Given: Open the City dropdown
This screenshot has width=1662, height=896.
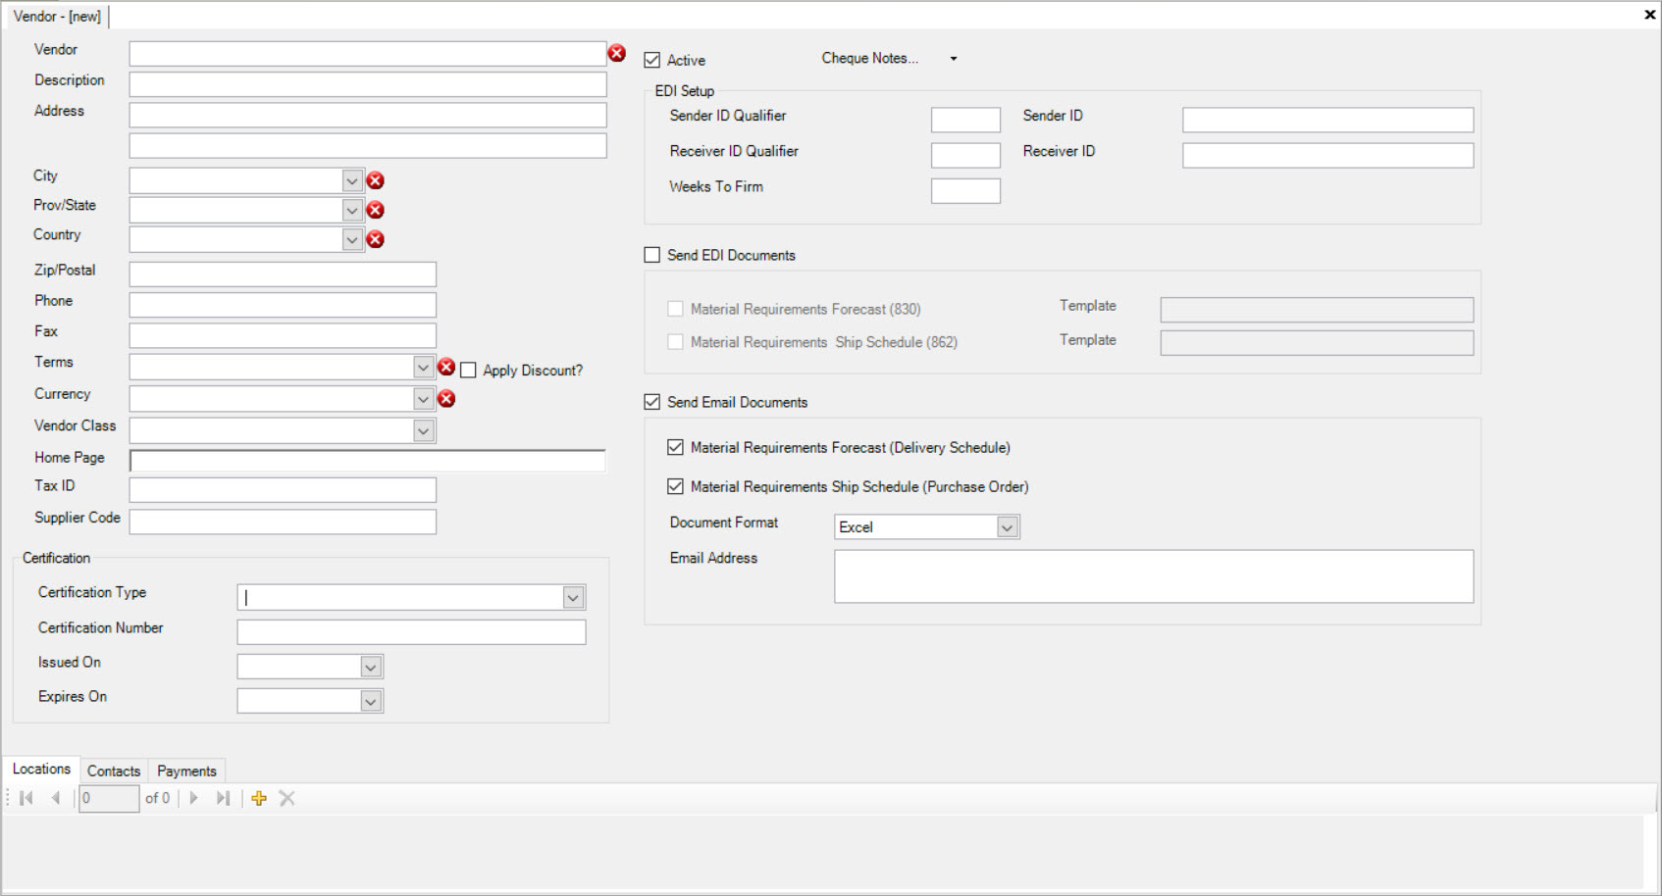Looking at the screenshot, I should (x=352, y=180).
